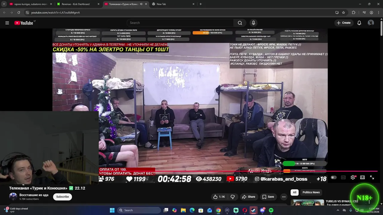The height and width of the screenshot is (215, 383).
Task: Open the YouTube notifications bell
Action: pos(359,23)
